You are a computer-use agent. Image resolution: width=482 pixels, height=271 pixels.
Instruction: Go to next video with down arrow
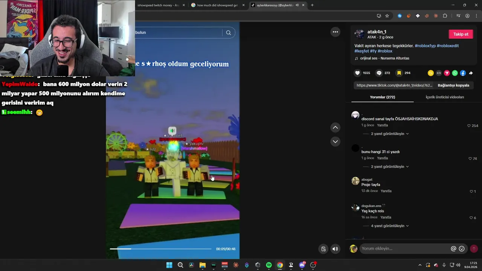[x=335, y=142]
